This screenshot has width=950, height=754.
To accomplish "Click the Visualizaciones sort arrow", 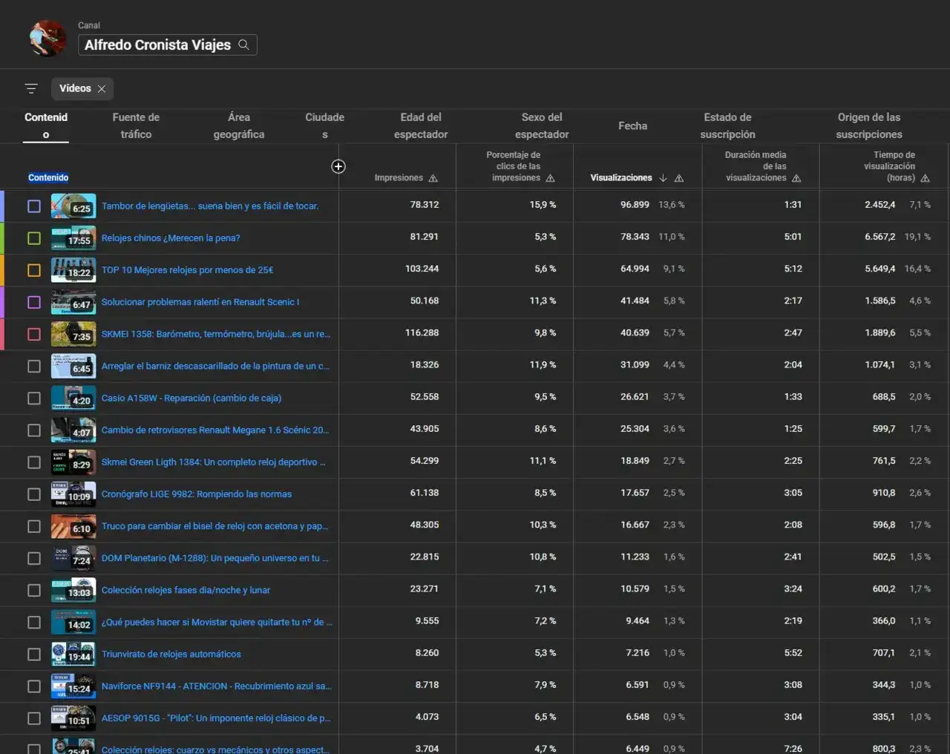I will click(x=664, y=178).
